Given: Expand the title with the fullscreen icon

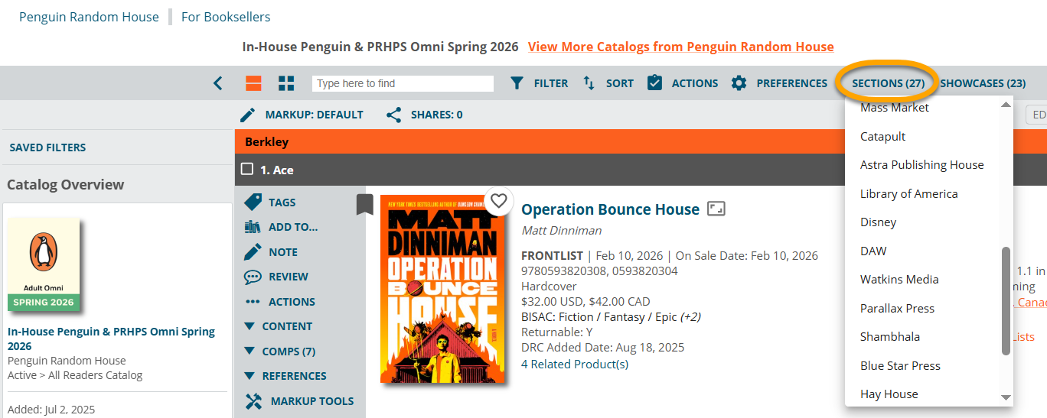Looking at the screenshot, I should coord(716,209).
